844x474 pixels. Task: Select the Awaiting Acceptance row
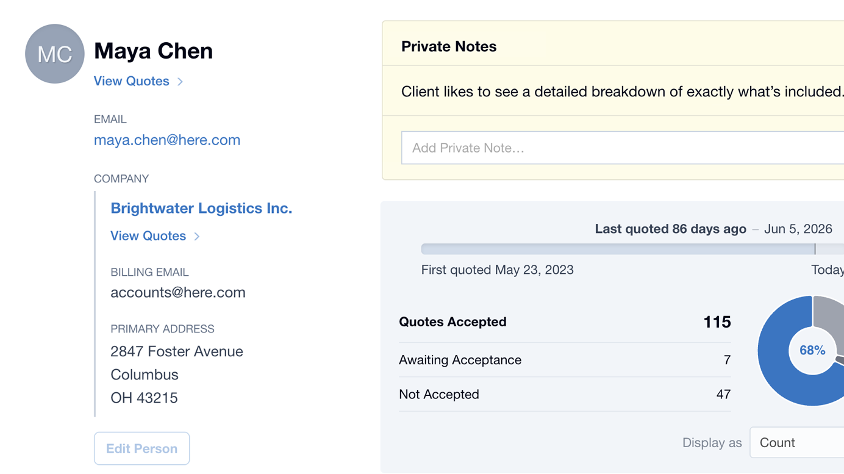pos(565,360)
